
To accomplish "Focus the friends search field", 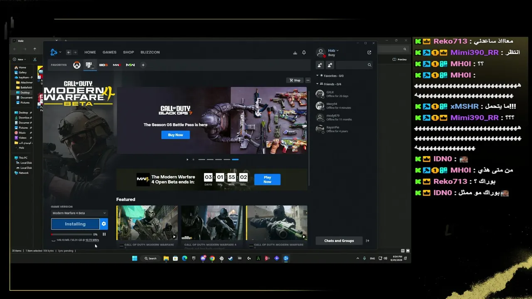I will pyautogui.click(x=354, y=65).
